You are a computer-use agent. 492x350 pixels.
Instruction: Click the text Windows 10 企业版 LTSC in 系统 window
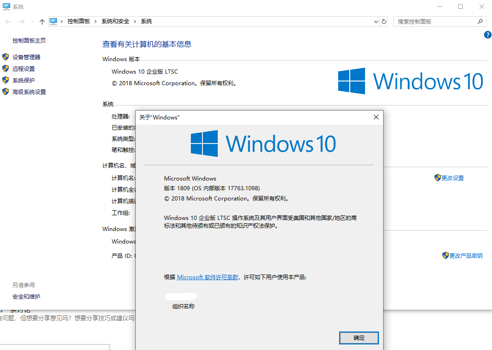[145, 71]
